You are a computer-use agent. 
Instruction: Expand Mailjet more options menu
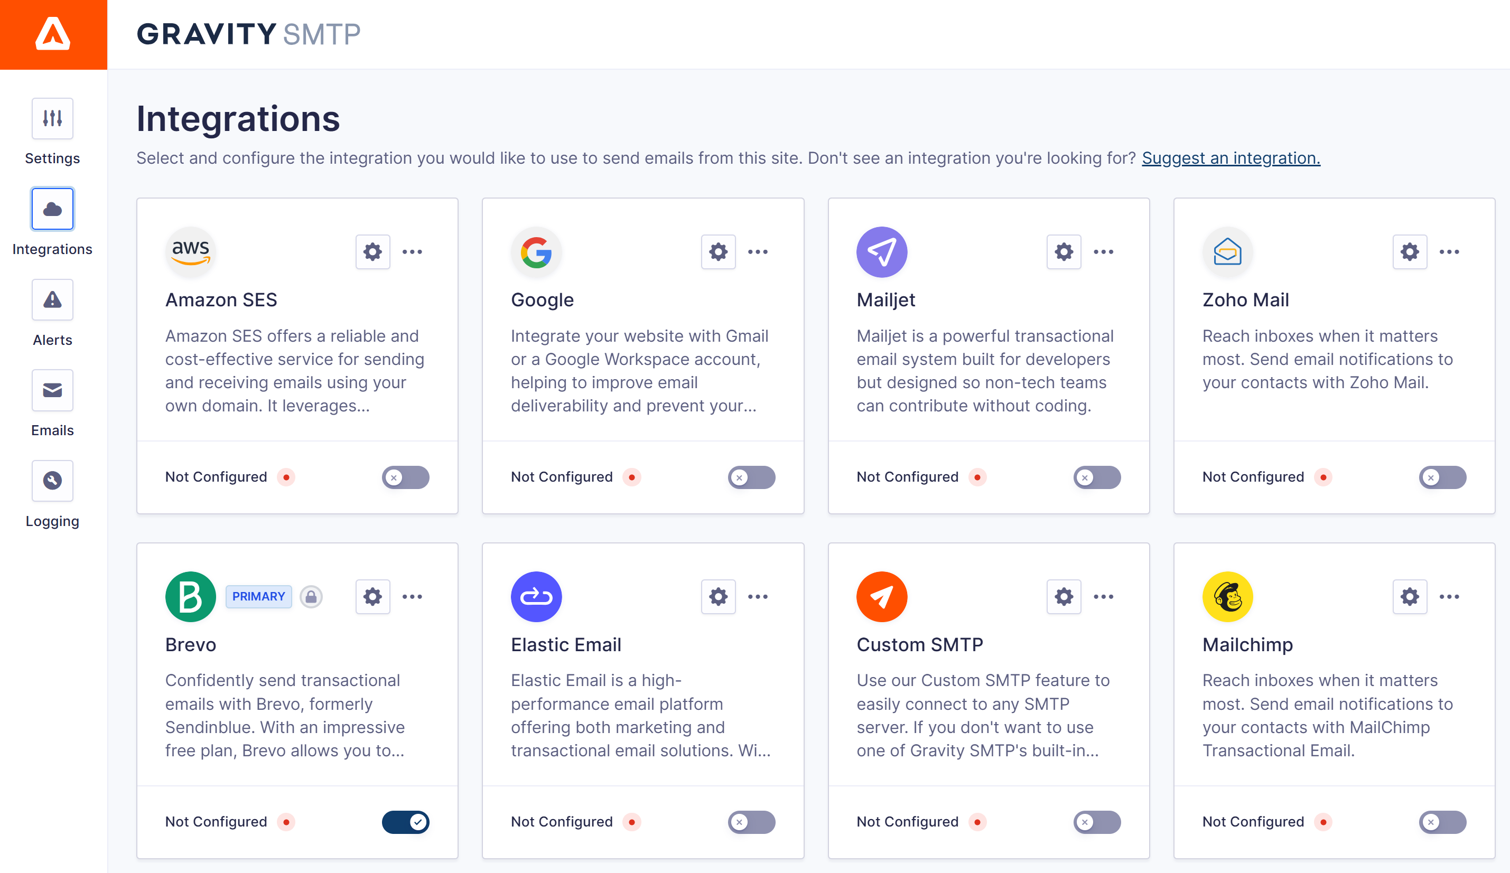(1104, 252)
